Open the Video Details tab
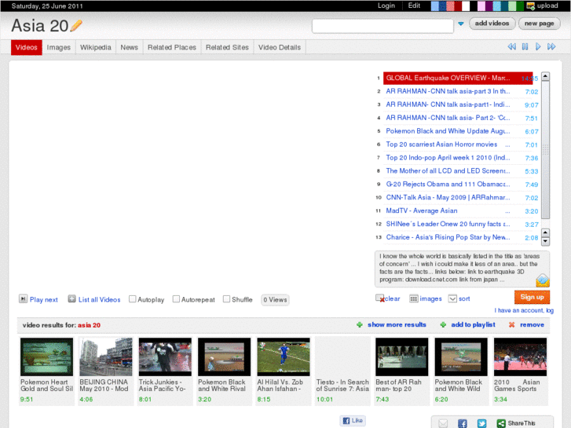Image resolution: width=571 pixels, height=428 pixels. (280, 47)
